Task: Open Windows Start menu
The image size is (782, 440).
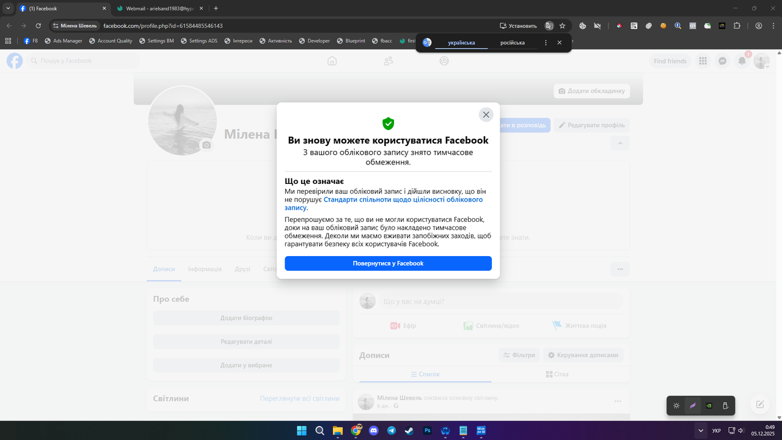Action: tap(302, 430)
